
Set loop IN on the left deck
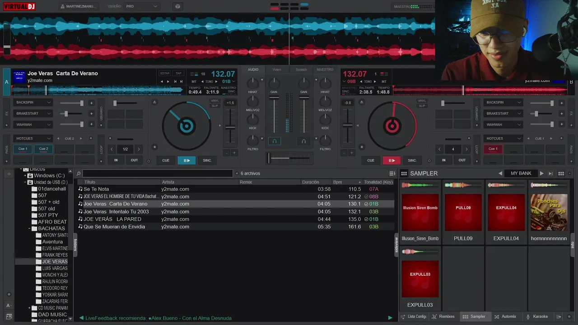(x=116, y=160)
